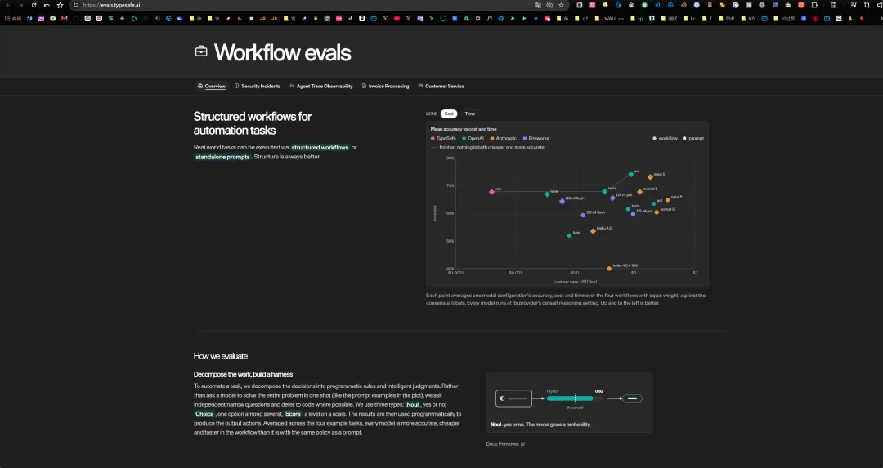The height and width of the screenshot is (468, 883).
Task: Open the Agent Trace Observability tab
Action: pos(321,86)
